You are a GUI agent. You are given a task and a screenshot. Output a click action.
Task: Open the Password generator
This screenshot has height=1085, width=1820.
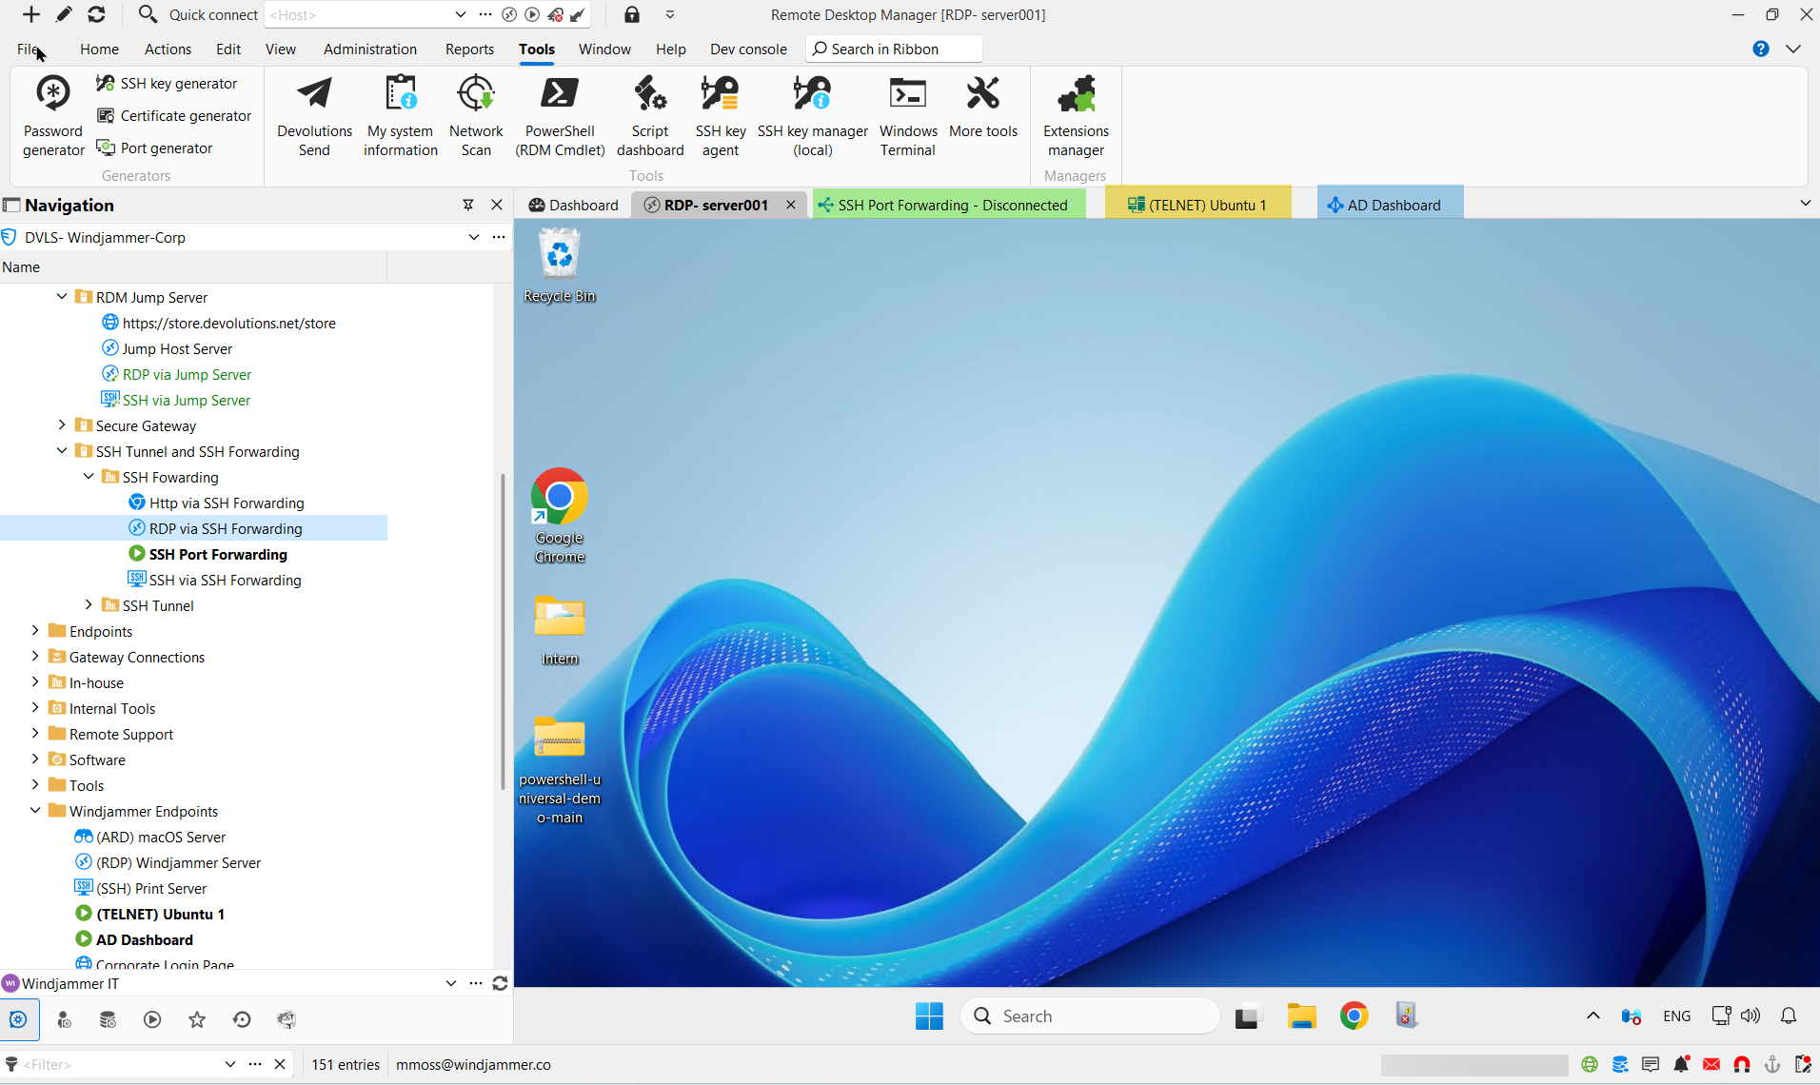(52, 112)
